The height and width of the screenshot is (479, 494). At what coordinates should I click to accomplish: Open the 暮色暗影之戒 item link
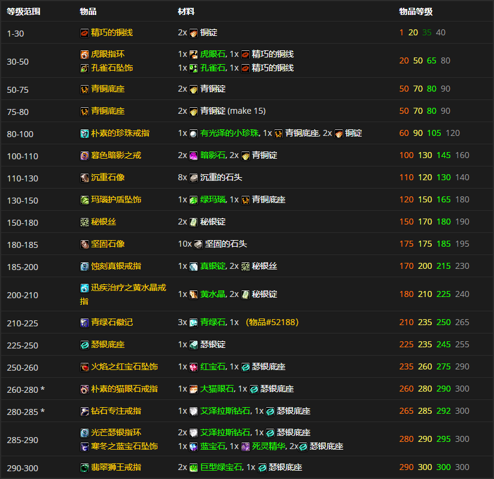tap(116, 156)
